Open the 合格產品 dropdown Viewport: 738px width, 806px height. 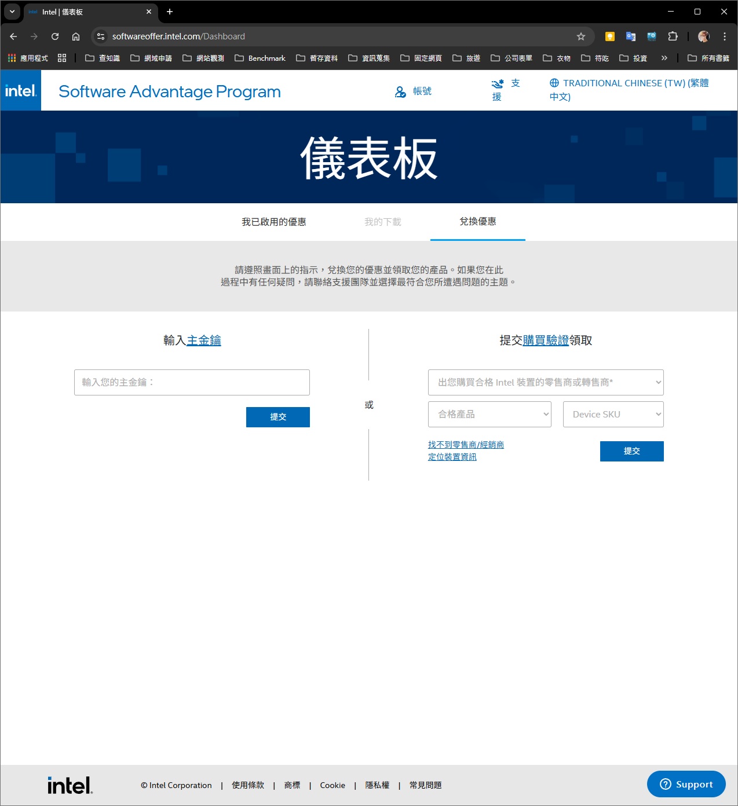click(489, 415)
